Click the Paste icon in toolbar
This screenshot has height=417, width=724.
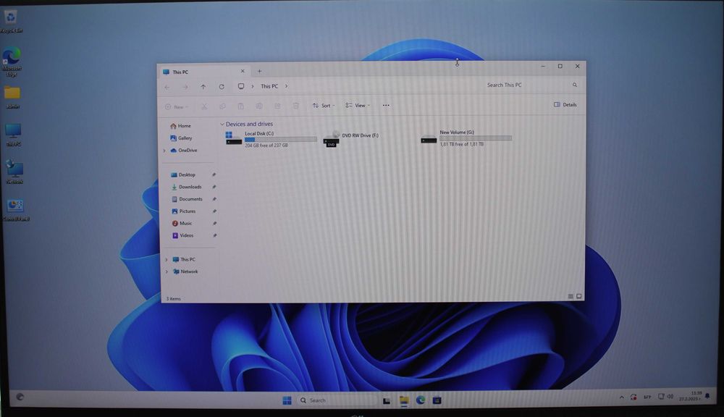tap(240, 106)
